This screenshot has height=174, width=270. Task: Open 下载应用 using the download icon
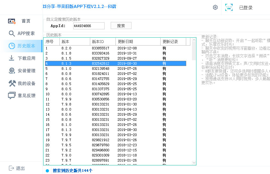tap(12, 58)
